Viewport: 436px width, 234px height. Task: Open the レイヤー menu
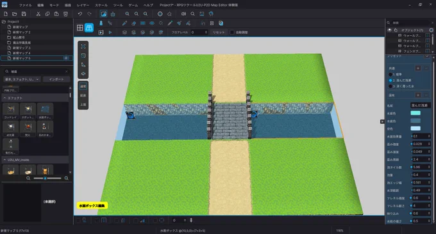[x=83, y=5]
